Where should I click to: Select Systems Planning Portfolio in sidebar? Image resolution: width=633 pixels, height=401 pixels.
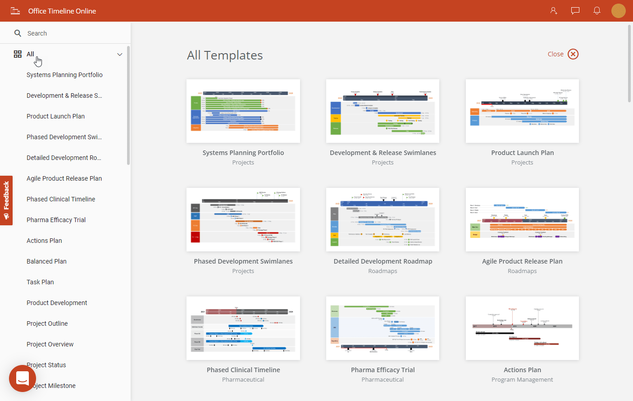[x=64, y=75]
